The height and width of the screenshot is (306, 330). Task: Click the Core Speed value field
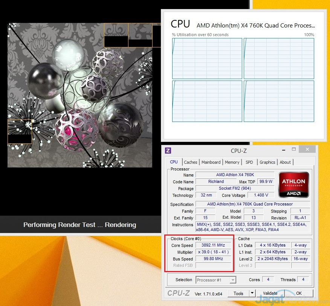[213, 245]
